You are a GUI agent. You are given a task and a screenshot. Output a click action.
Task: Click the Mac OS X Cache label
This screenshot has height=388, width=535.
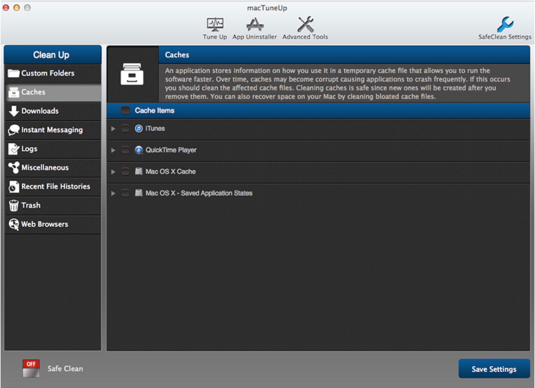click(x=171, y=171)
